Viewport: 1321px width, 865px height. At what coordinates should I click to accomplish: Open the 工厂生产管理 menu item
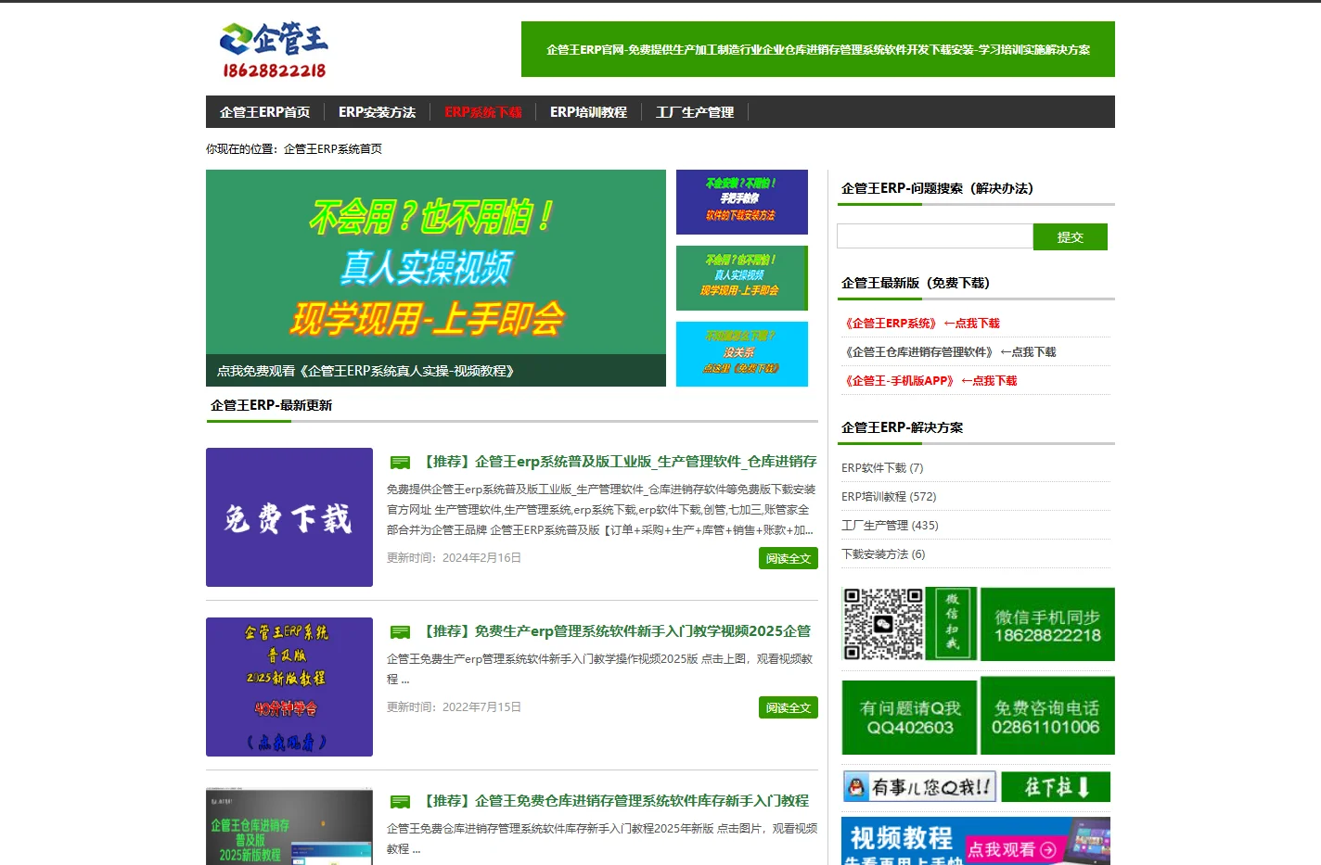point(695,112)
